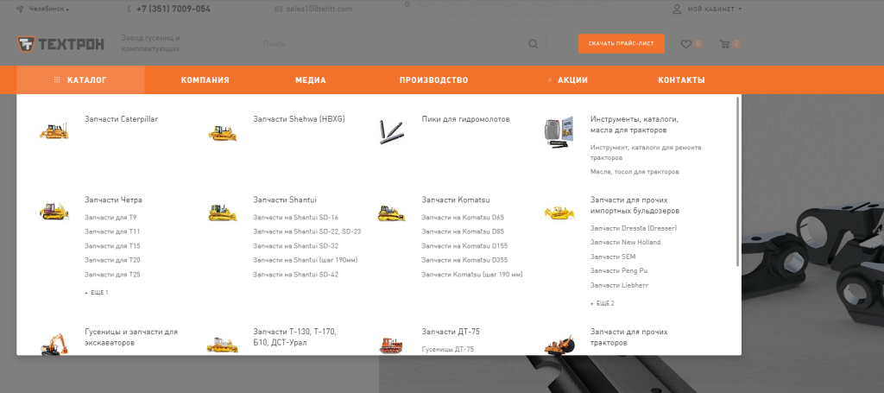884x393 pixels.
Task: Click the search magnifier icon
Action: coord(533,44)
